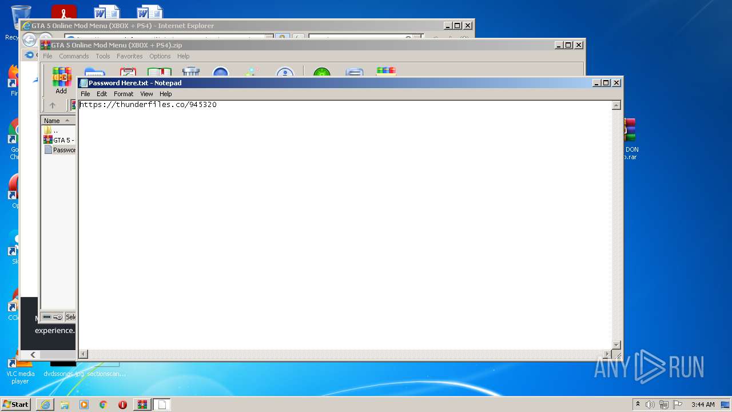Open Opera browser from the taskbar
The width and height of the screenshot is (732, 412).
click(122, 405)
